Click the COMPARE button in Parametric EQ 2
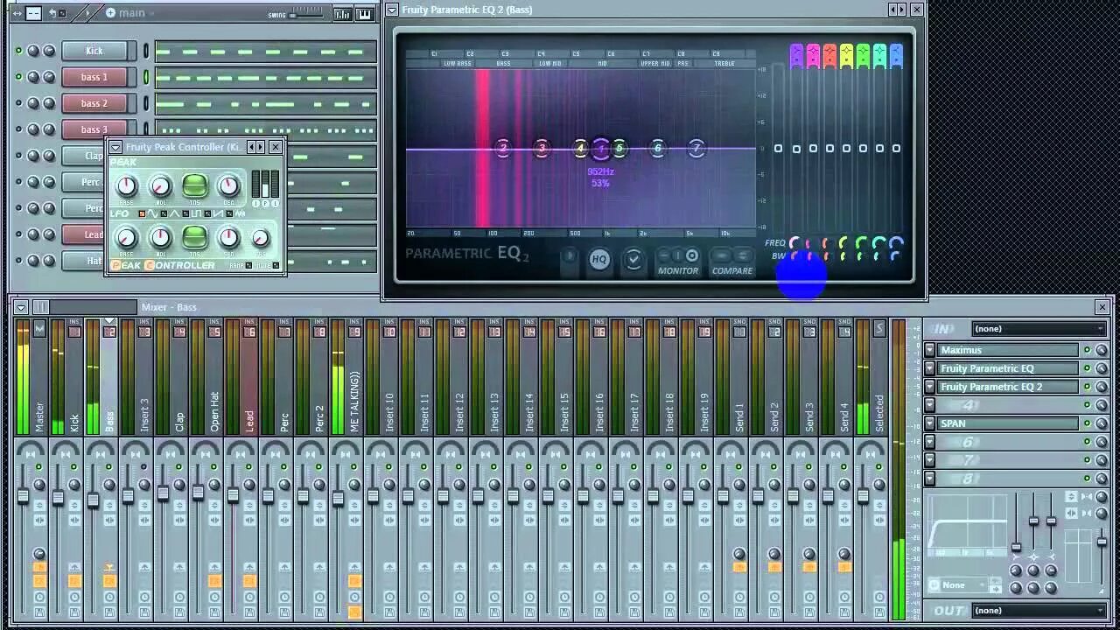The width and height of the screenshot is (1120, 630). coord(731,260)
